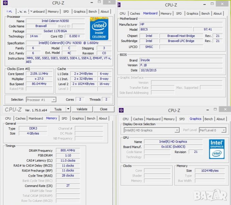Open Bench tab in Graphics window
The width and height of the screenshot is (231, 205).
click(x=209, y=119)
